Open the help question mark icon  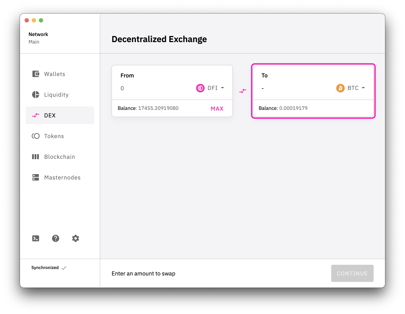tap(56, 239)
